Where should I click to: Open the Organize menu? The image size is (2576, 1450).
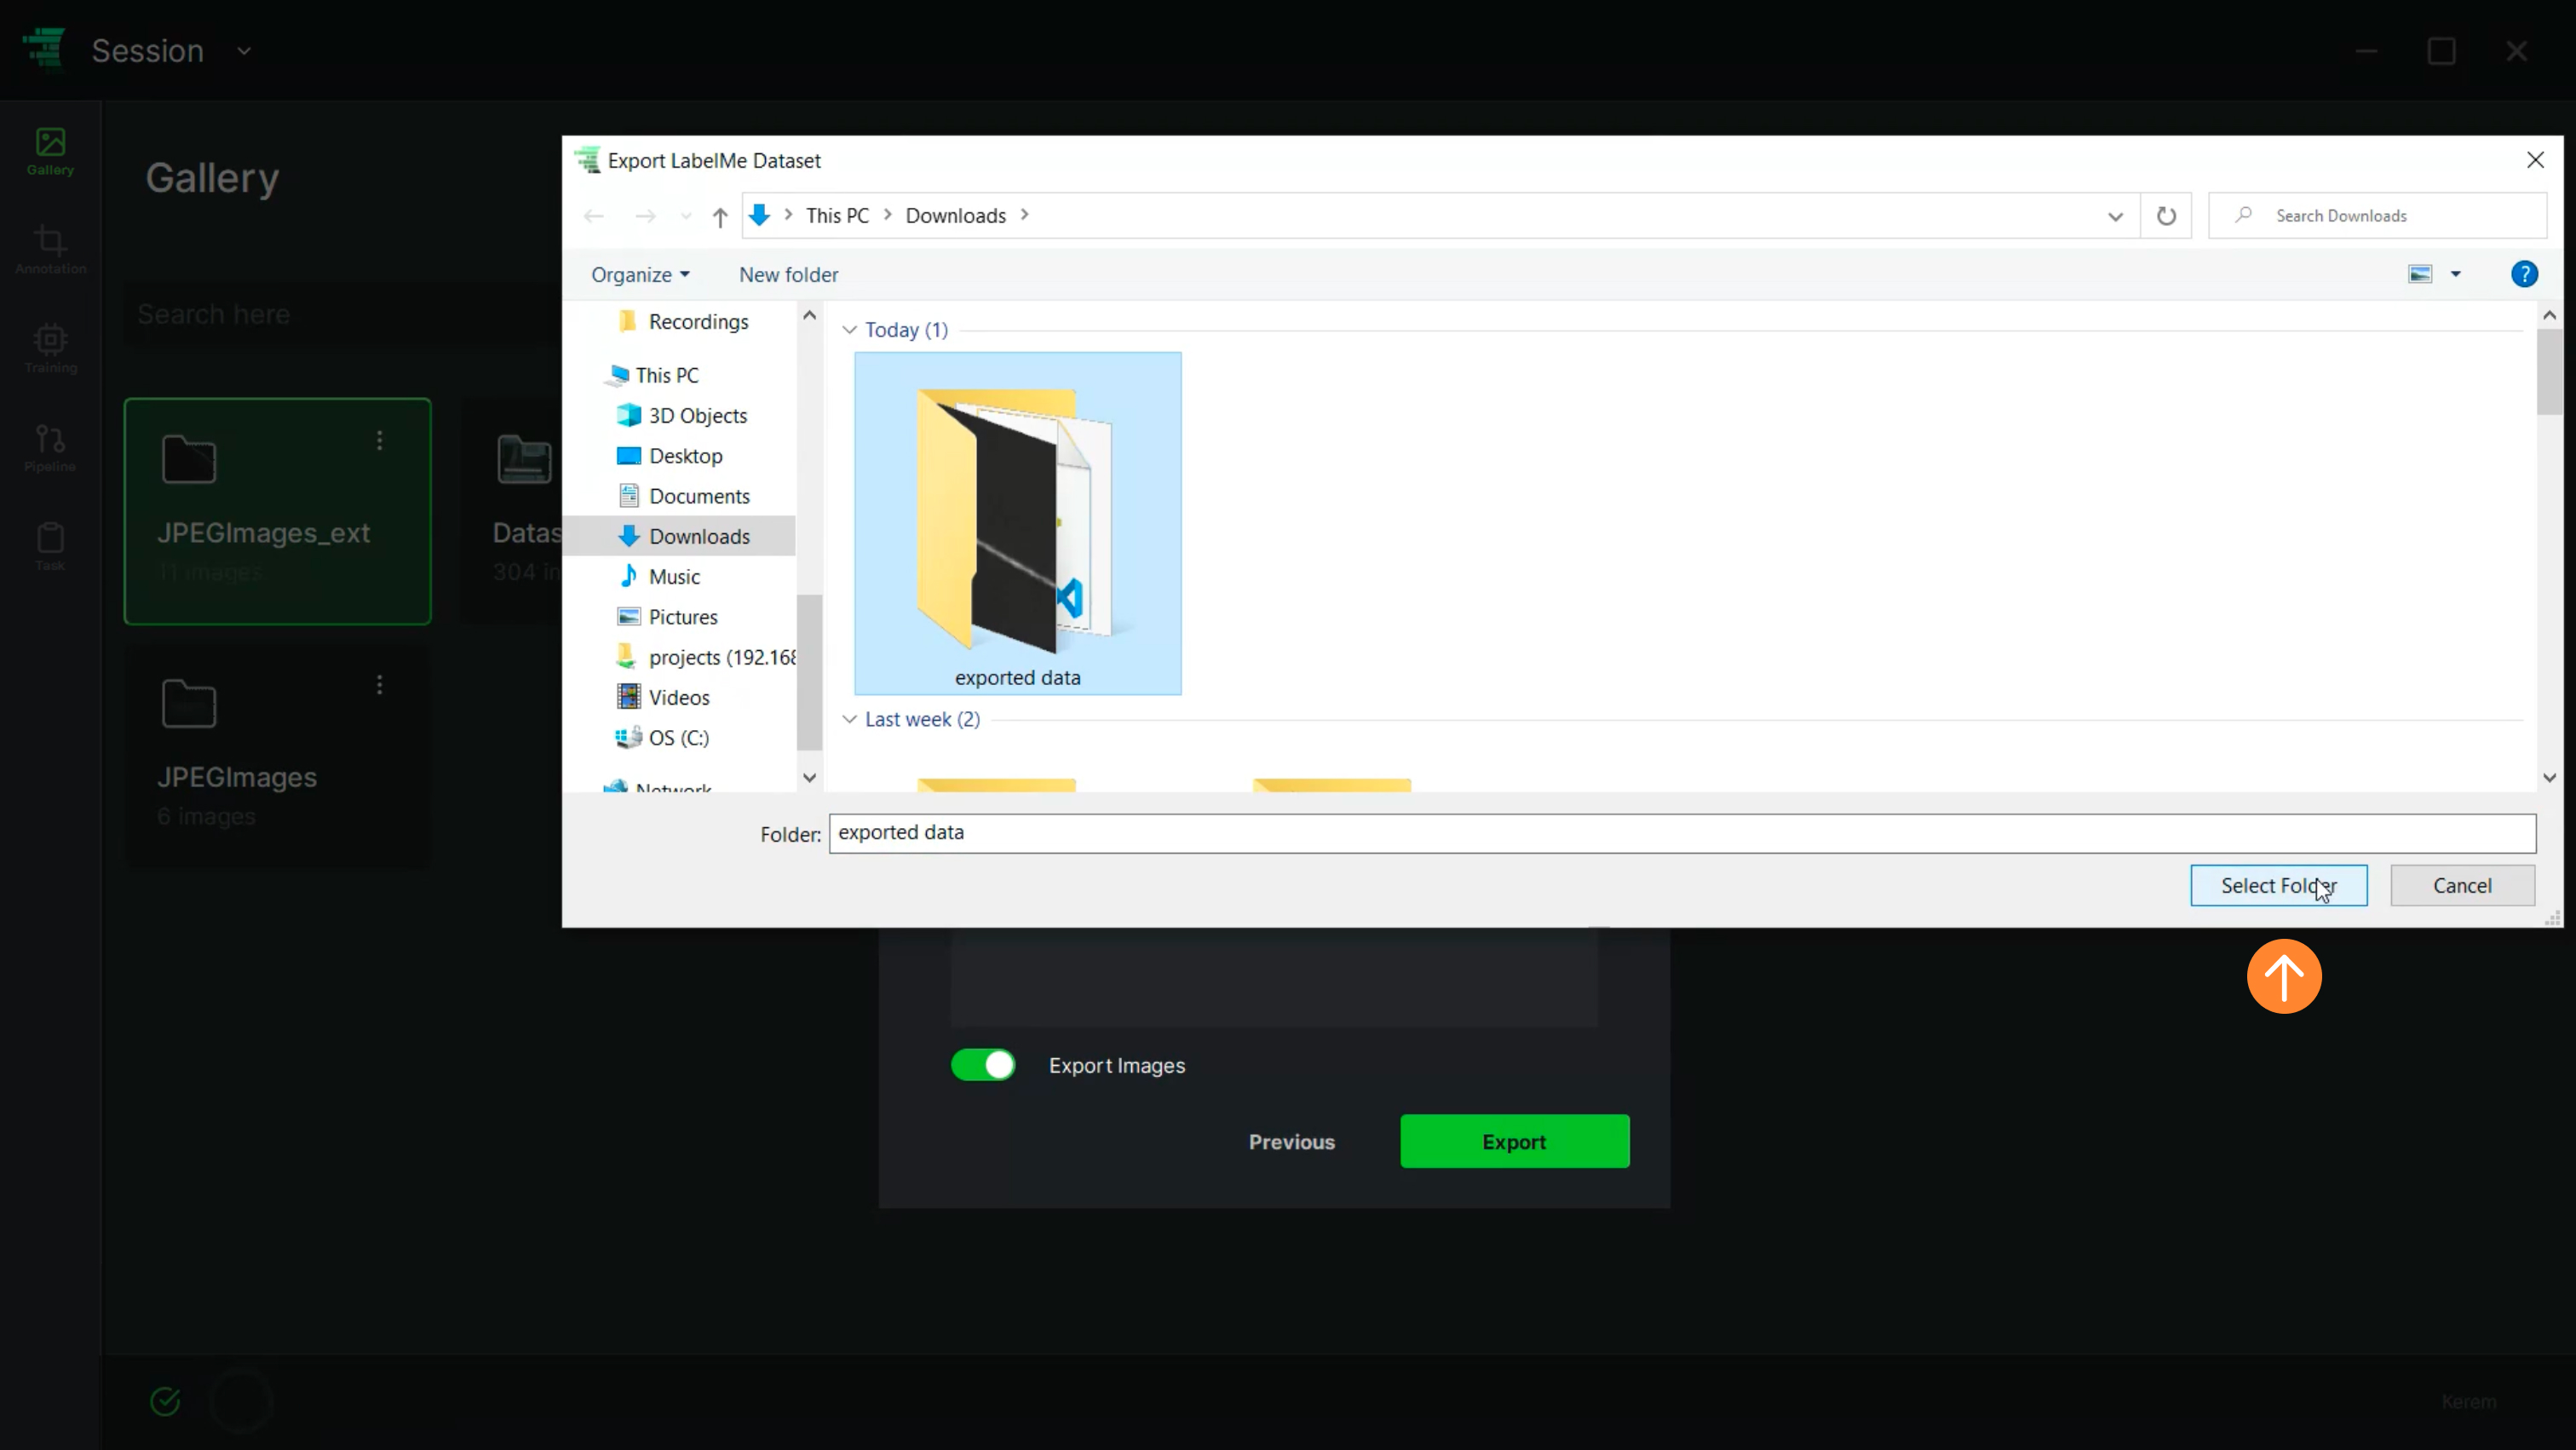pyautogui.click(x=640, y=274)
